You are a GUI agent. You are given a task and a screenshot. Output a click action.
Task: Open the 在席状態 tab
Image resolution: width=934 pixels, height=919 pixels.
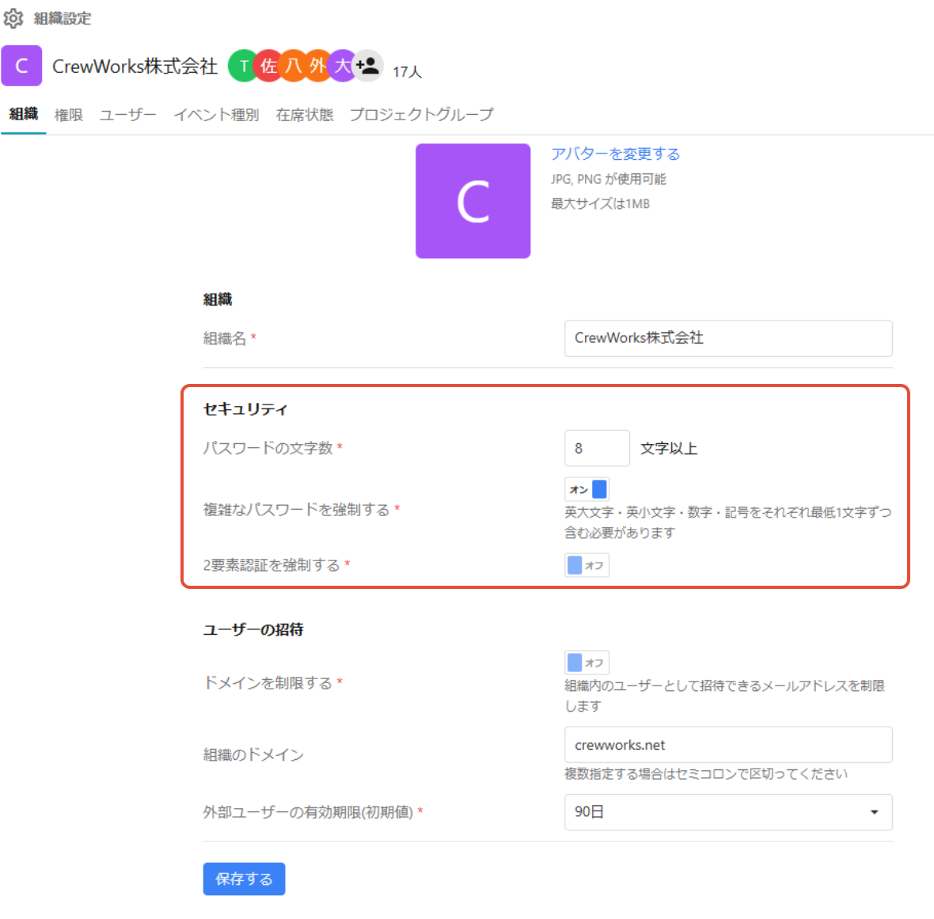click(x=305, y=115)
